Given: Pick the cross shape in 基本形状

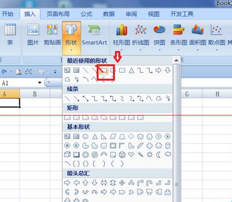Looking at the screenshot, I should pos(149,146).
